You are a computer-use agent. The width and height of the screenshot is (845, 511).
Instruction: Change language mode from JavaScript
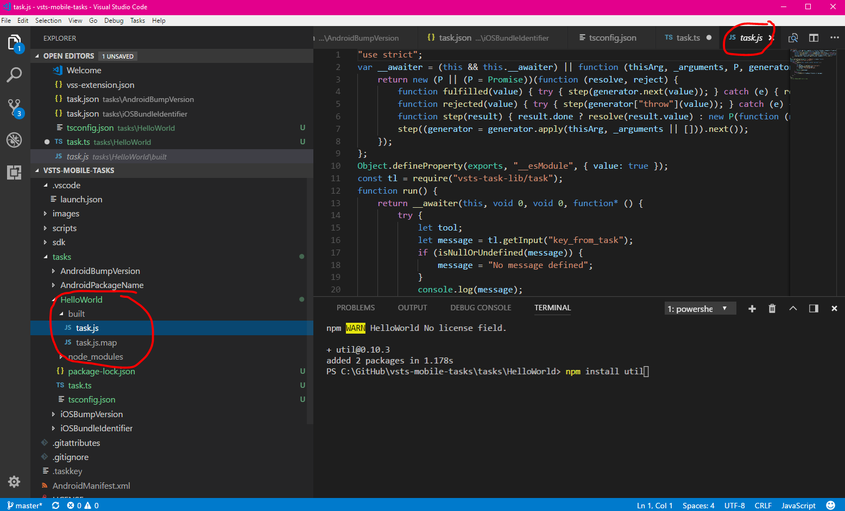[798, 506]
